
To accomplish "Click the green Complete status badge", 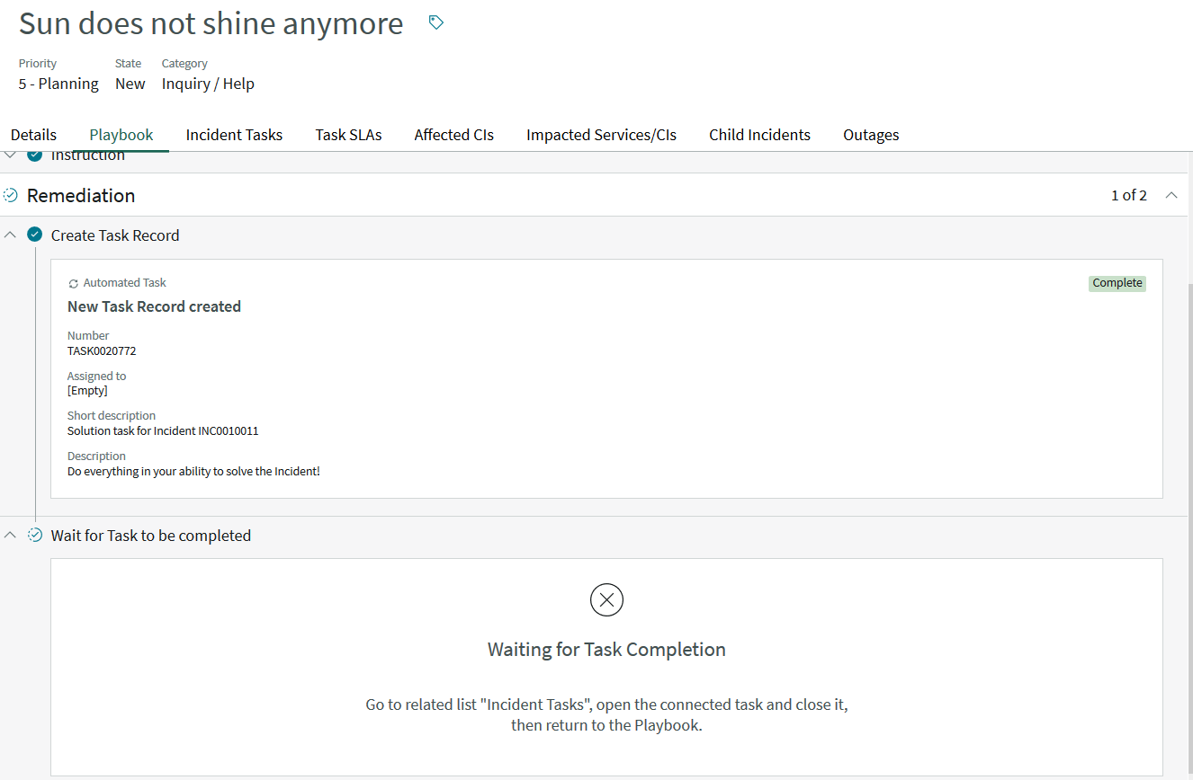I will 1117,283.
